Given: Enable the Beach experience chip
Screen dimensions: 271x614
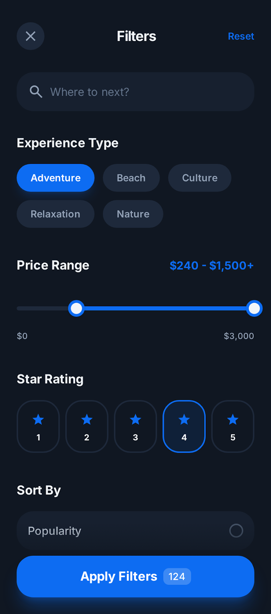Looking at the screenshot, I should pyautogui.click(x=131, y=178).
